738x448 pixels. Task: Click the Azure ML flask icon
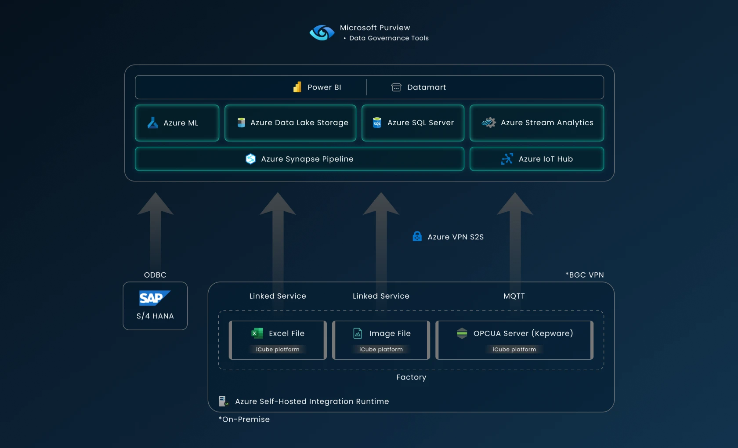click(x=152, y=123)
